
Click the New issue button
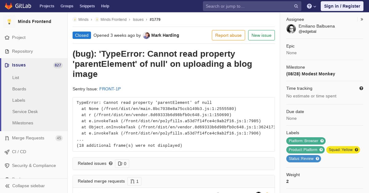coord(261,35)
